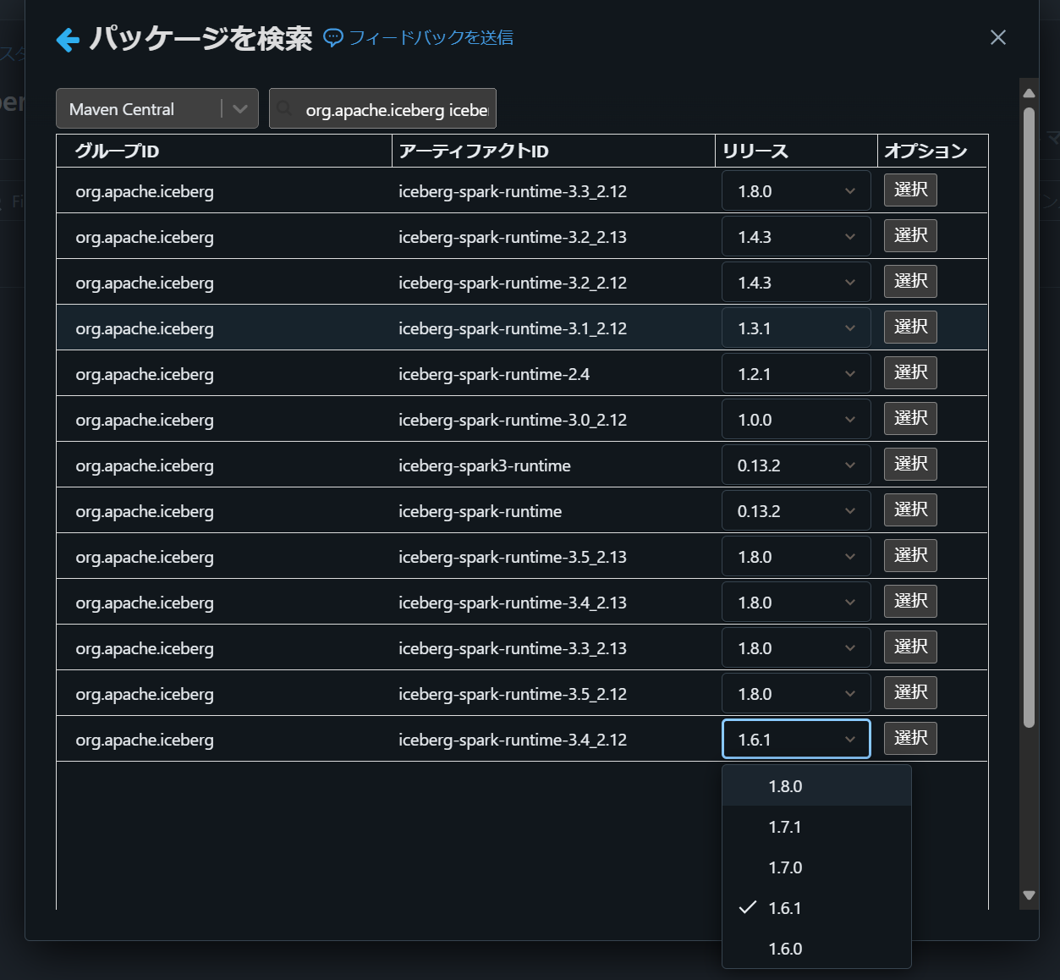Click artifact text iceberg-spark3-runtime
The image size is (1060, 980).
tap(485, 465)
